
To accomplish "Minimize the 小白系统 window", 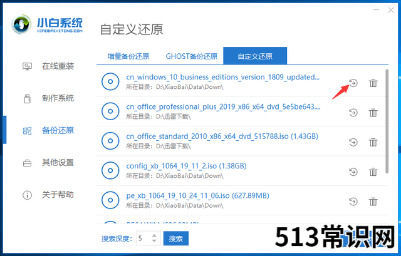I will coord(376,10).
